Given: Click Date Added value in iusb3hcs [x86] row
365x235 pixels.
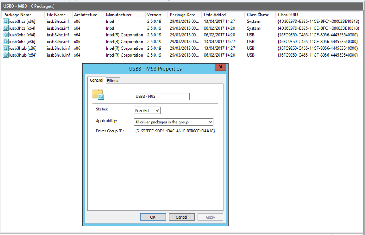Looking at the screenshot, I should pyautogui.click(x=219, y=21).
